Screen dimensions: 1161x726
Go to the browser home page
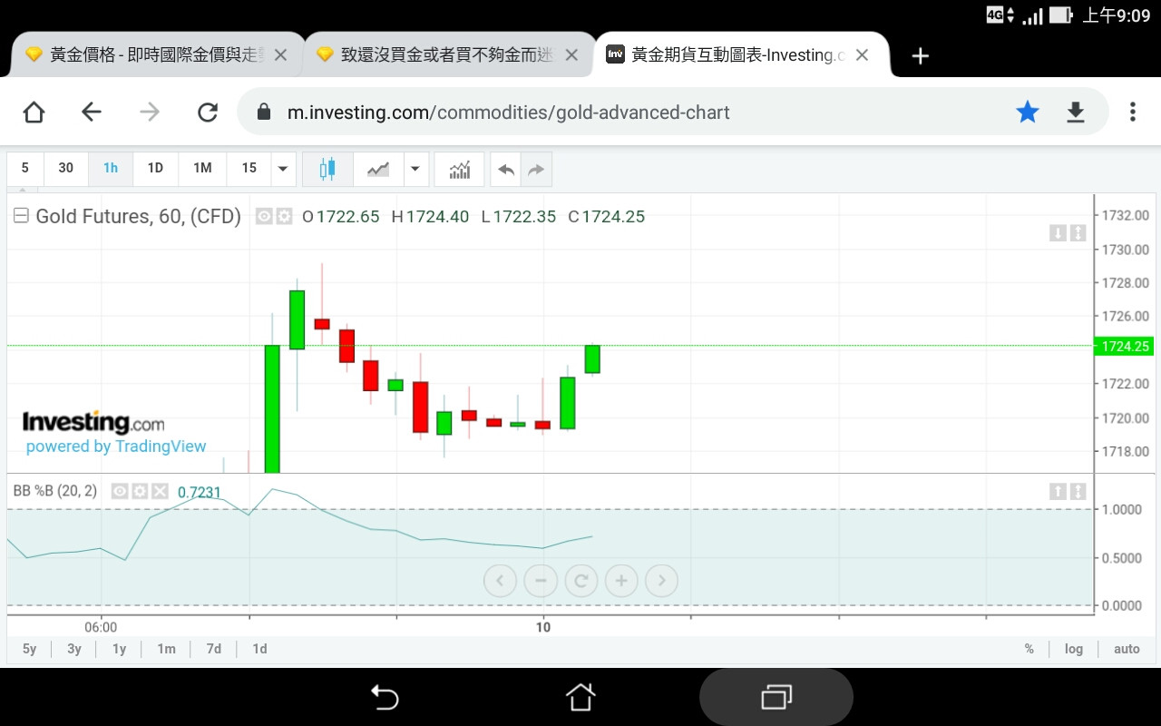(x=34, y=112)
